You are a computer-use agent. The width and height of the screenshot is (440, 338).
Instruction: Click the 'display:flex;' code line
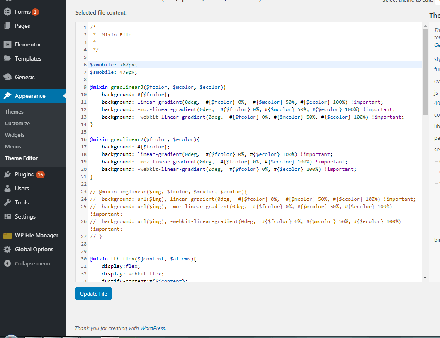(121, 266)
